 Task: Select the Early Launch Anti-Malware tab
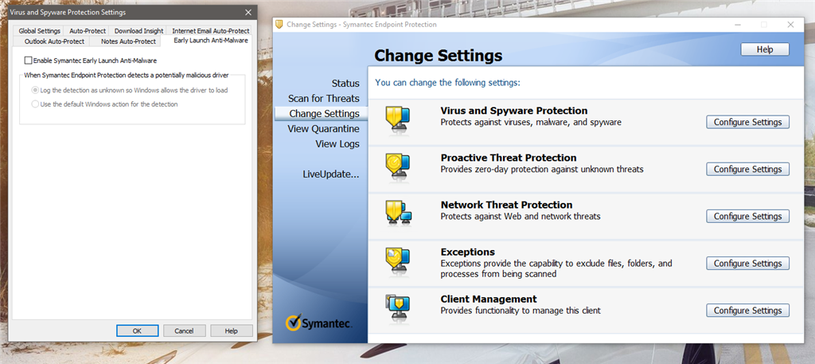pos(210,40)
